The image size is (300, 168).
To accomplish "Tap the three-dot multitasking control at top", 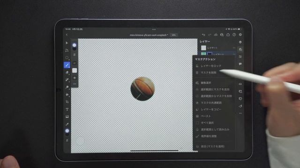I will (x=154, y=29).
